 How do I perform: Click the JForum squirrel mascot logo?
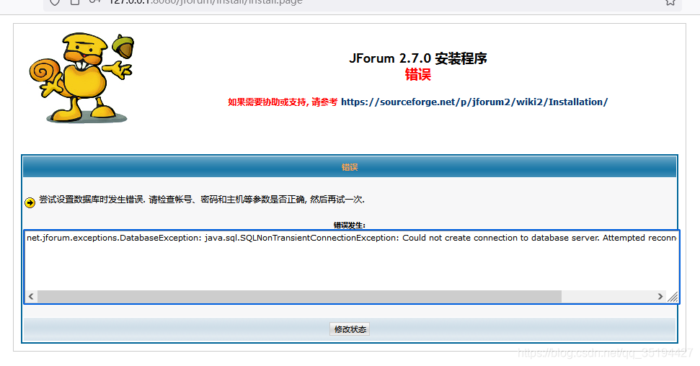(82, 78)
